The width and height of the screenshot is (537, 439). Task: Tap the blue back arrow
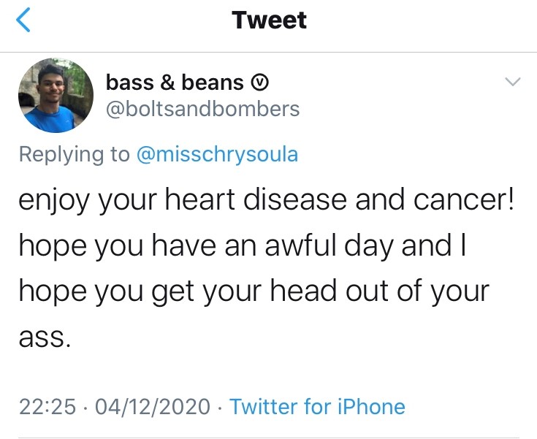[23, 20]
